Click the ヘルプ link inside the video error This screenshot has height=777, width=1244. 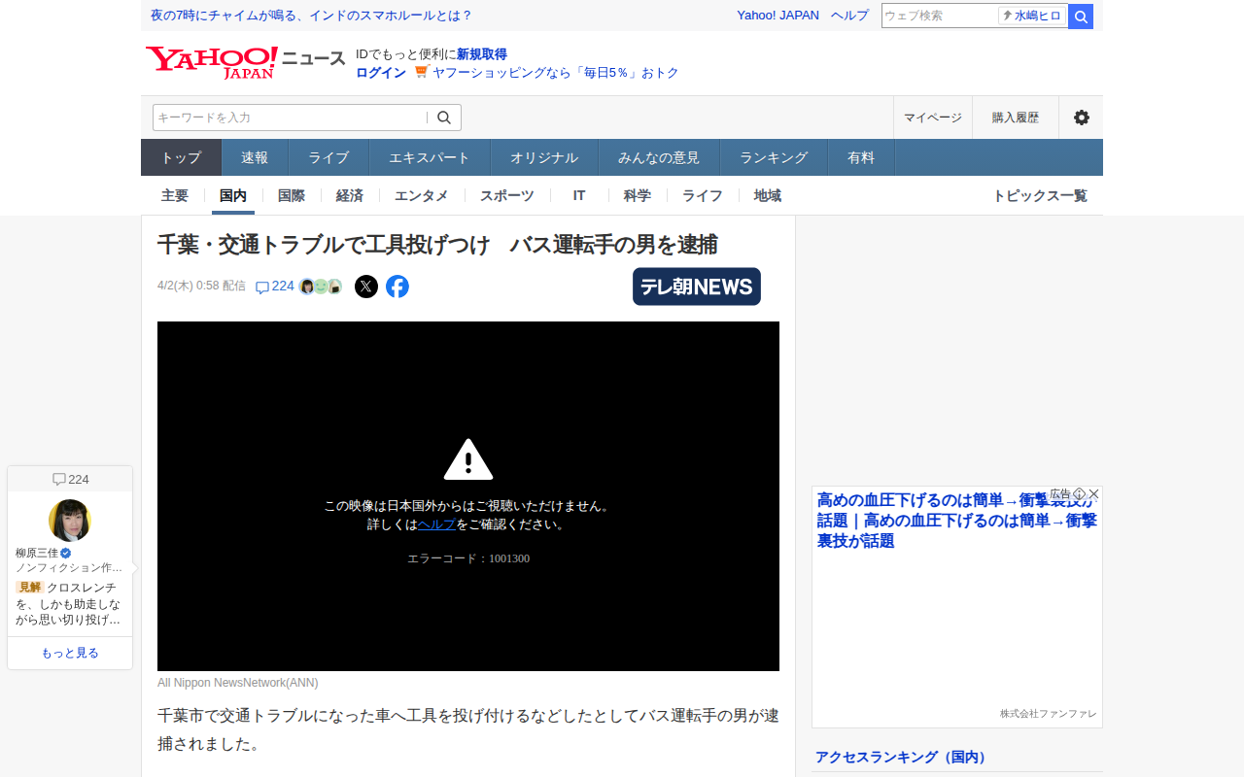pyautogui.click(x=436, y=524)
